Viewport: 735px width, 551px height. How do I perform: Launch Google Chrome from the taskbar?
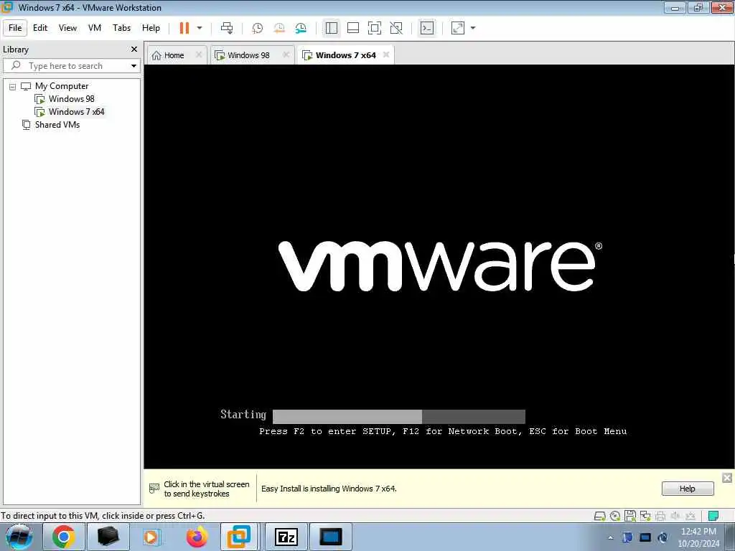(64, 537)
